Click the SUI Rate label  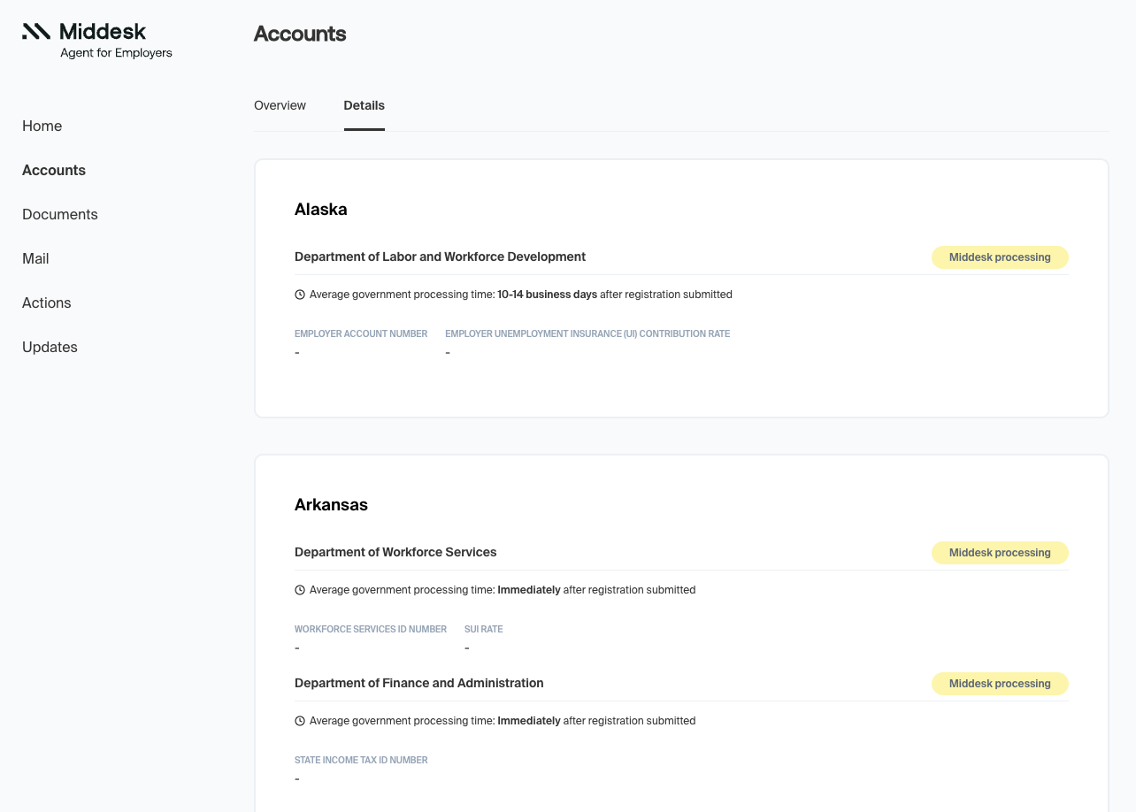[x=483, y=630]
